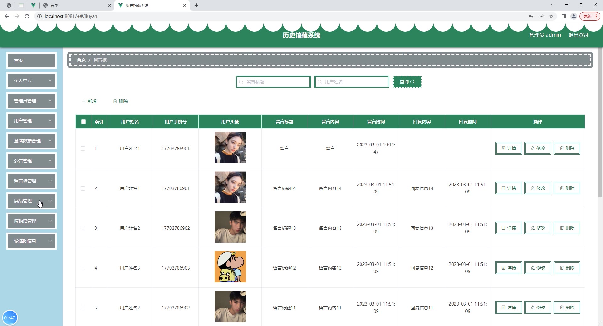Click the page vertical scrollbar thumb
The height and width of the screenshot is (326, 603).
pos(600,122)
